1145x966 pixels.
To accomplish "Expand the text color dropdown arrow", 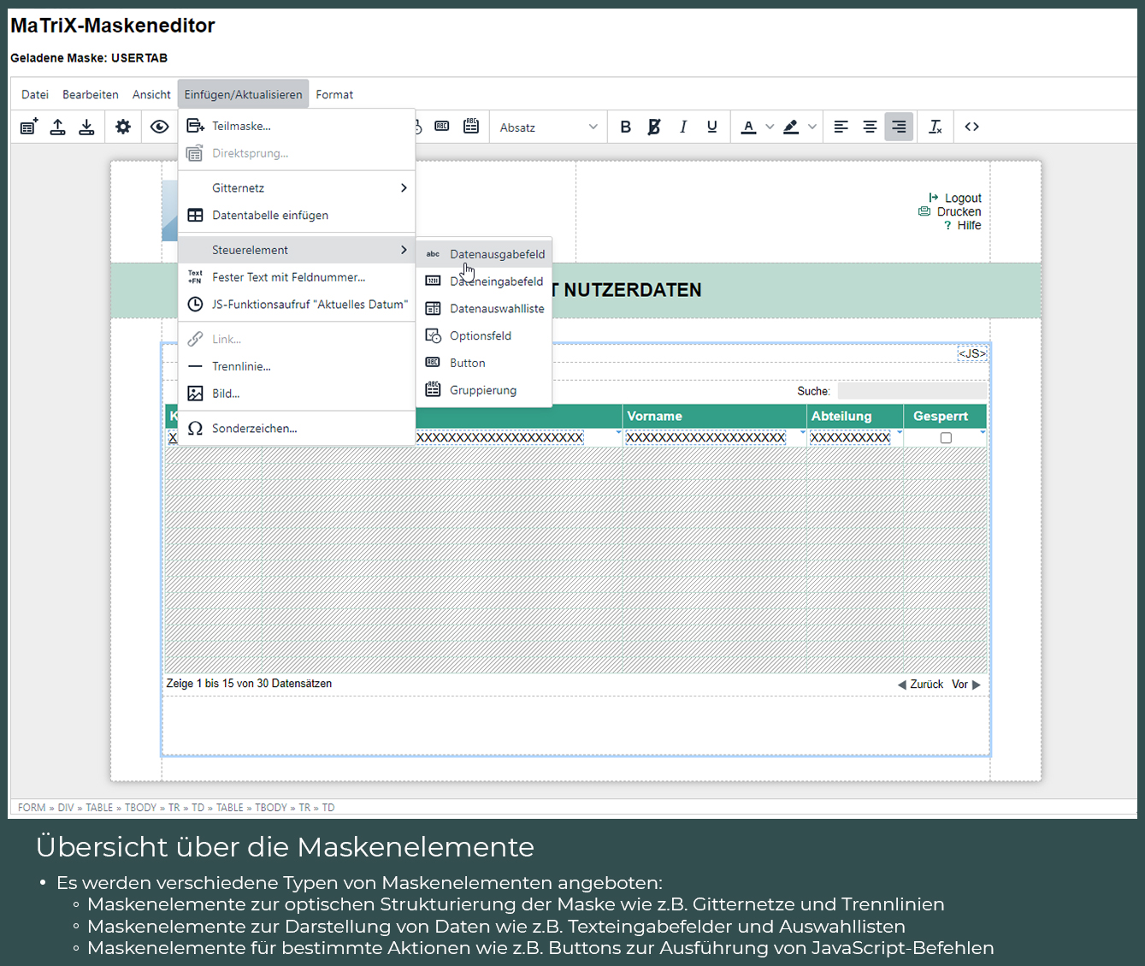I will point(770,127).
